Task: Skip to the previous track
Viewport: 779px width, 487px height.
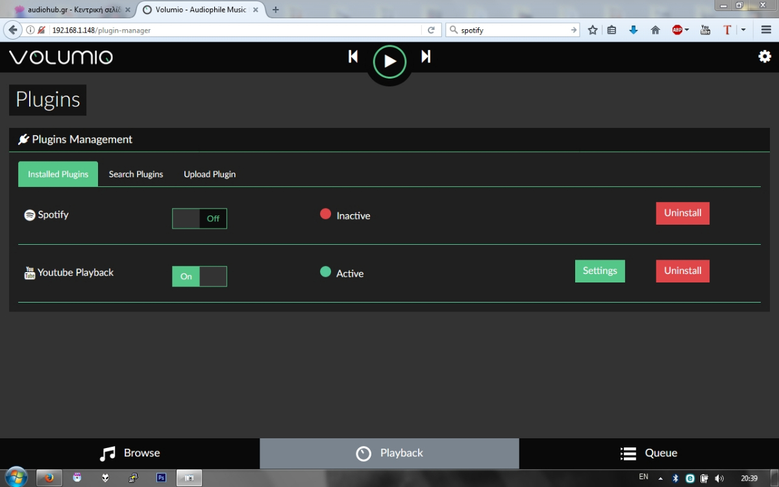Action: tap(353, 57)
